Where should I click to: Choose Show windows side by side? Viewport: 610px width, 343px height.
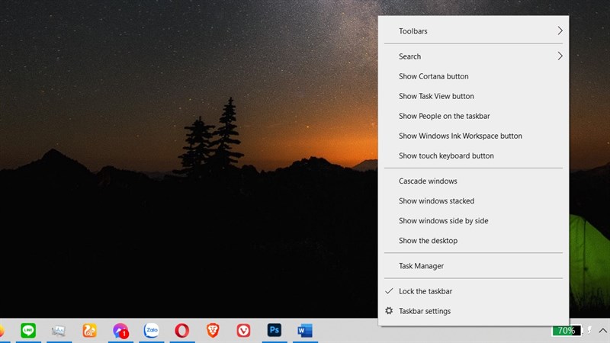[x=443, y=220]
